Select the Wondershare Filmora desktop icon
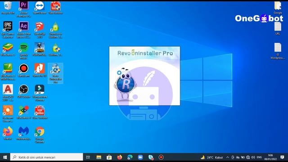Screen dimensions: 288x162 pos(40,93)
